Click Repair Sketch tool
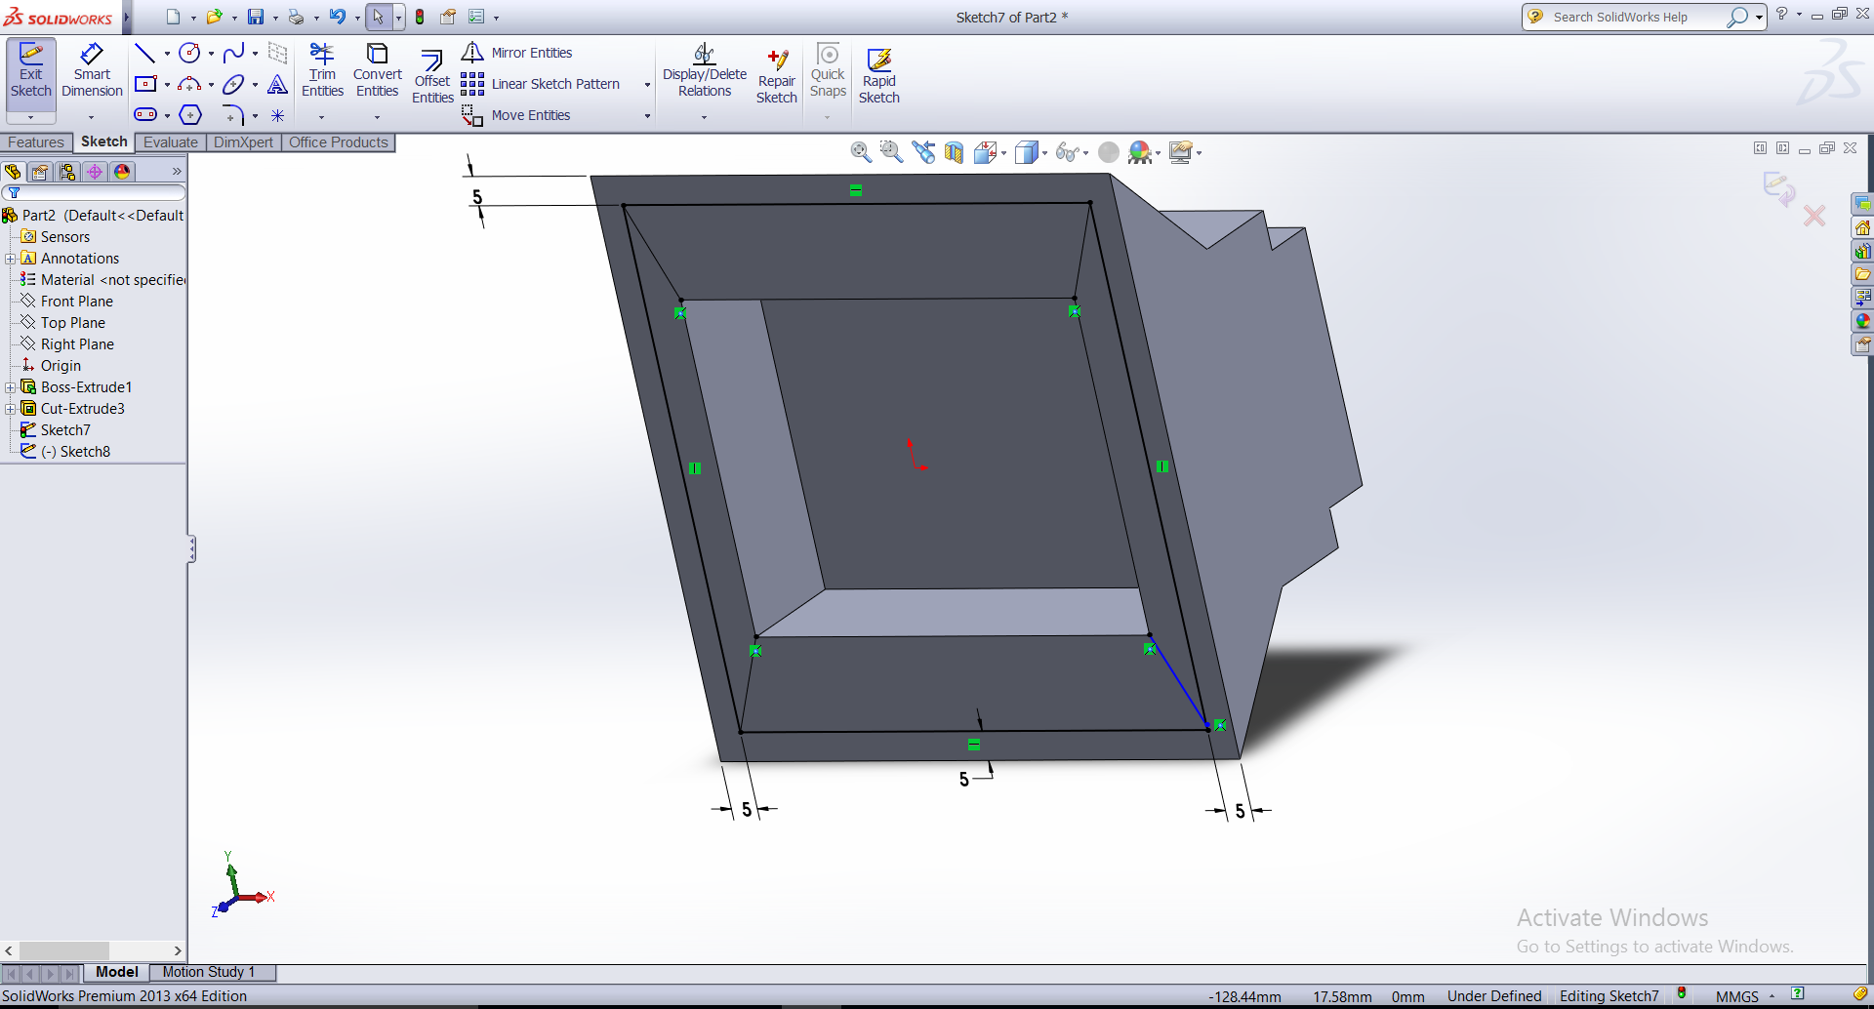This screenshot has width=1874, height=1009. 777,76
